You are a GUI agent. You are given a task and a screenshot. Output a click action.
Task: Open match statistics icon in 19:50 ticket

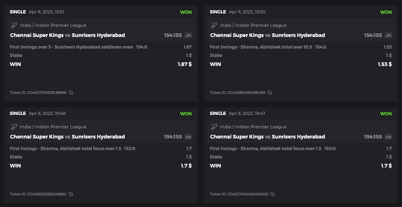tap(388, 35)
